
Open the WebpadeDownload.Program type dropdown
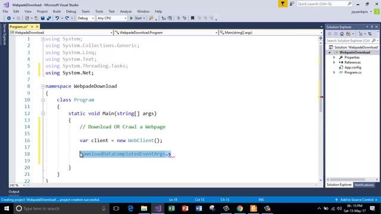click(166, 33)
